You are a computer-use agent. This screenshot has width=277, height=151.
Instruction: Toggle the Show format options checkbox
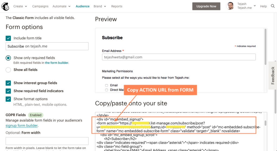8,99
